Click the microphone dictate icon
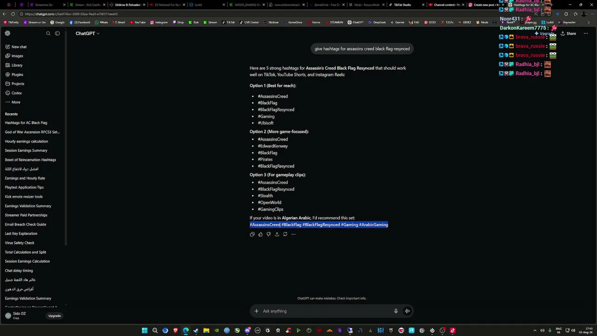Screen dimensions: 597x336 click(x=396, y=311)
